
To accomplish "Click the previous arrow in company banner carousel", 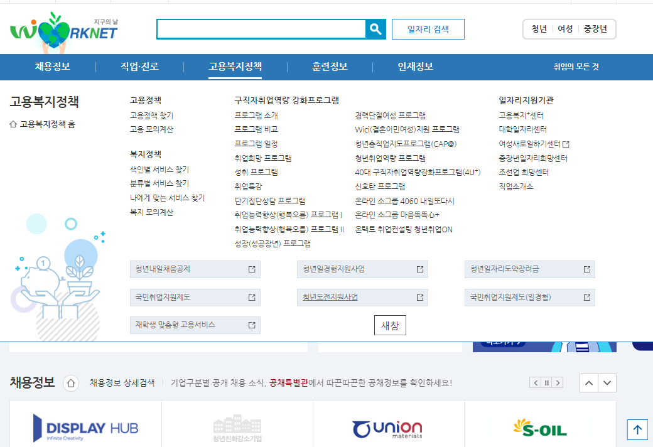I will [535, 382].
